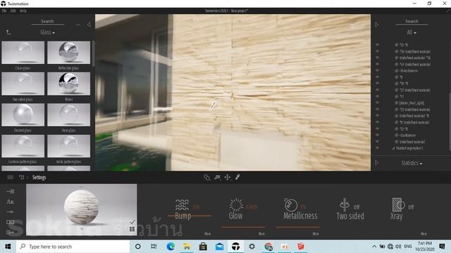
Task: Toggle fullscreen icon at top-right corner
Action: tap(448, 11)
